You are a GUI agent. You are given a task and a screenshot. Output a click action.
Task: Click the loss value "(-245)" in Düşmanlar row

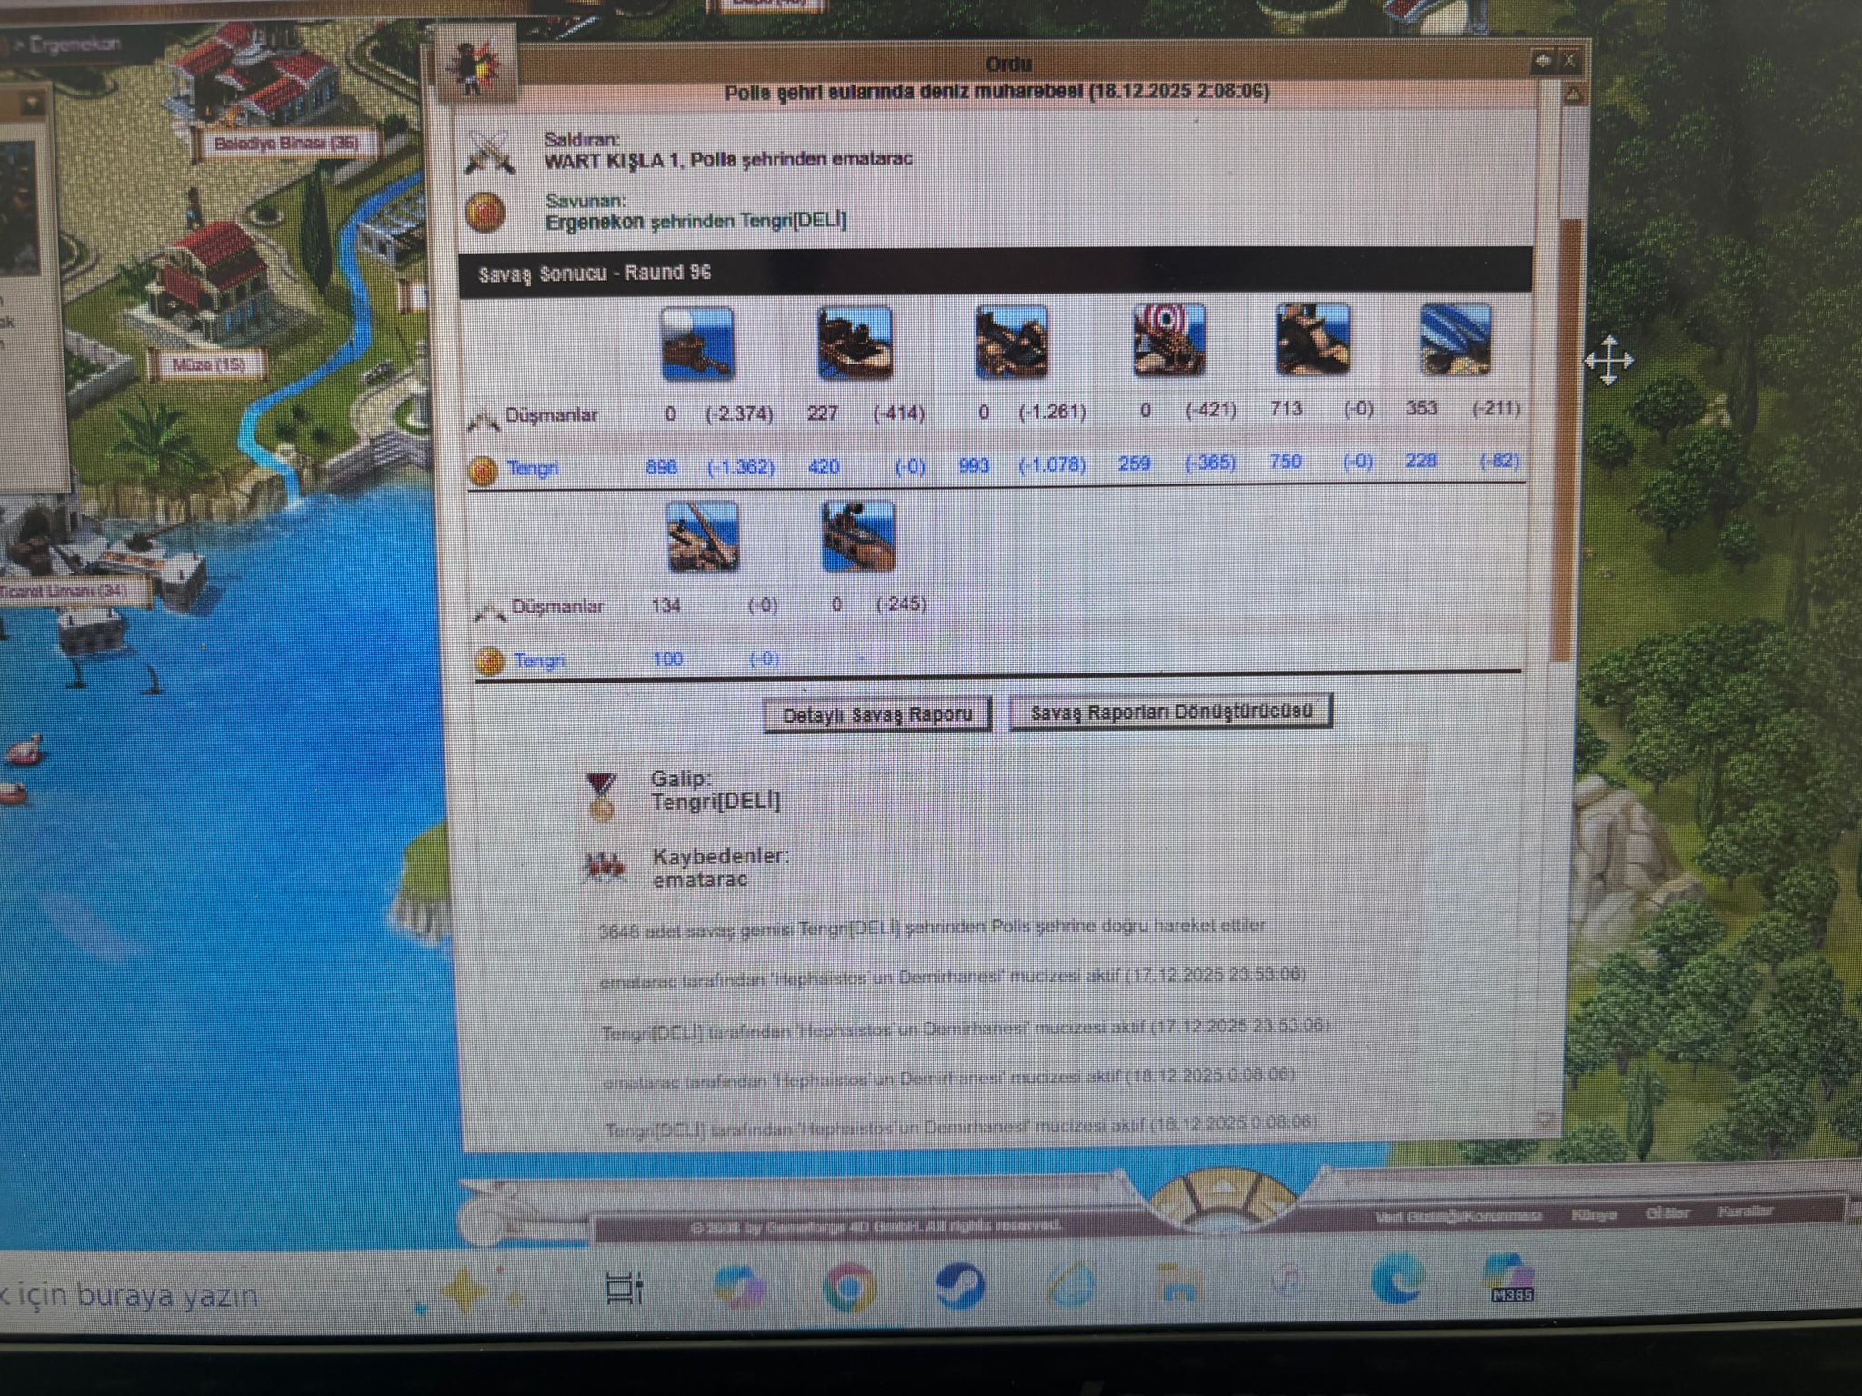(x=901, y=603)
